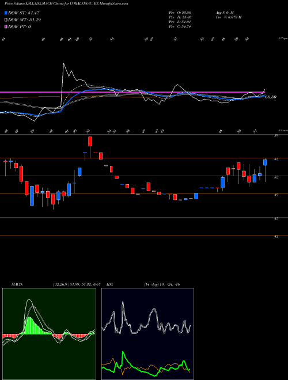The width and height of the screenshot is (288, 380).
Task: Click the tall green histogram peak in the MACD panel
Action: (29, 326)
